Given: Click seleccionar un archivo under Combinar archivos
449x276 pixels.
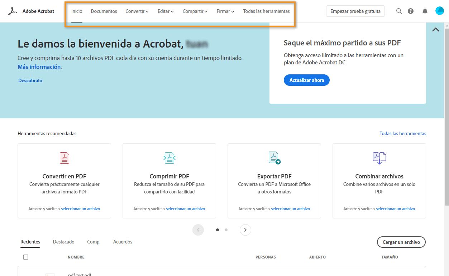Looking at the screenshot, I should [x=395, y=209].
